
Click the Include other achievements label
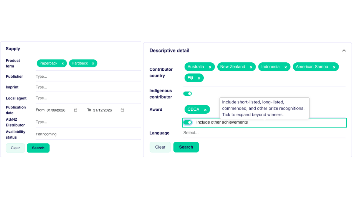point(222,122)
